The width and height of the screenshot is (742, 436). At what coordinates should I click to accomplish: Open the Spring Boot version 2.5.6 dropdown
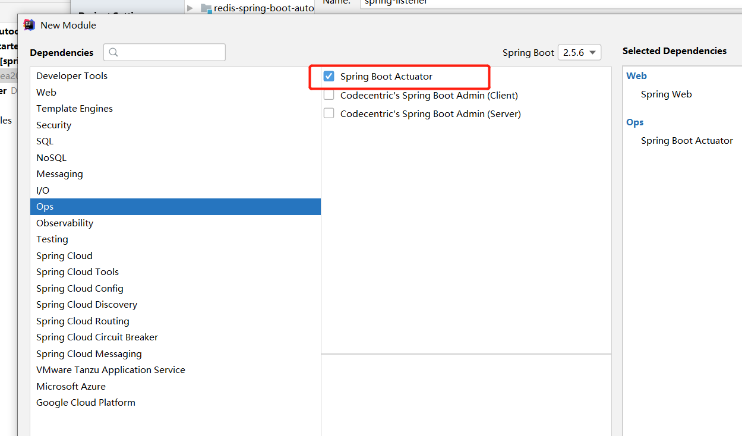[x=579, y=52]
